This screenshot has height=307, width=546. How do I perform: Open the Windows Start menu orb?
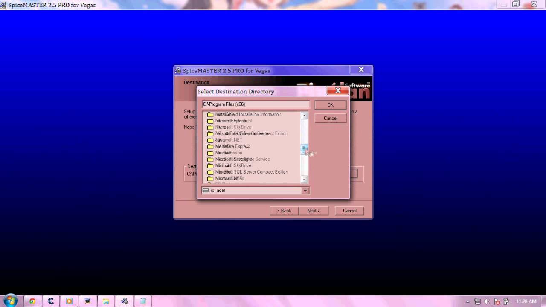[x=11, y=301]
